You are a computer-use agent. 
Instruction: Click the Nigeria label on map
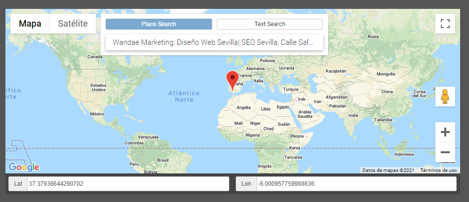(x=253, y=135)
